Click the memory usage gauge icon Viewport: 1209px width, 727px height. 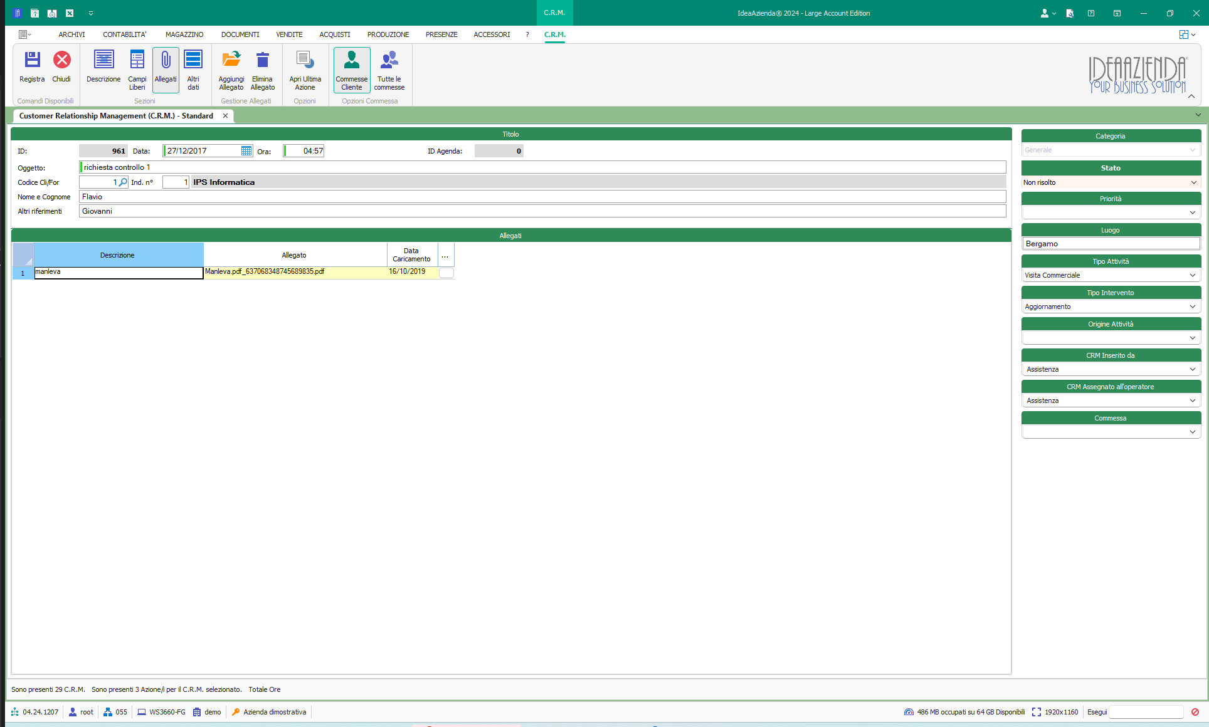909,712
